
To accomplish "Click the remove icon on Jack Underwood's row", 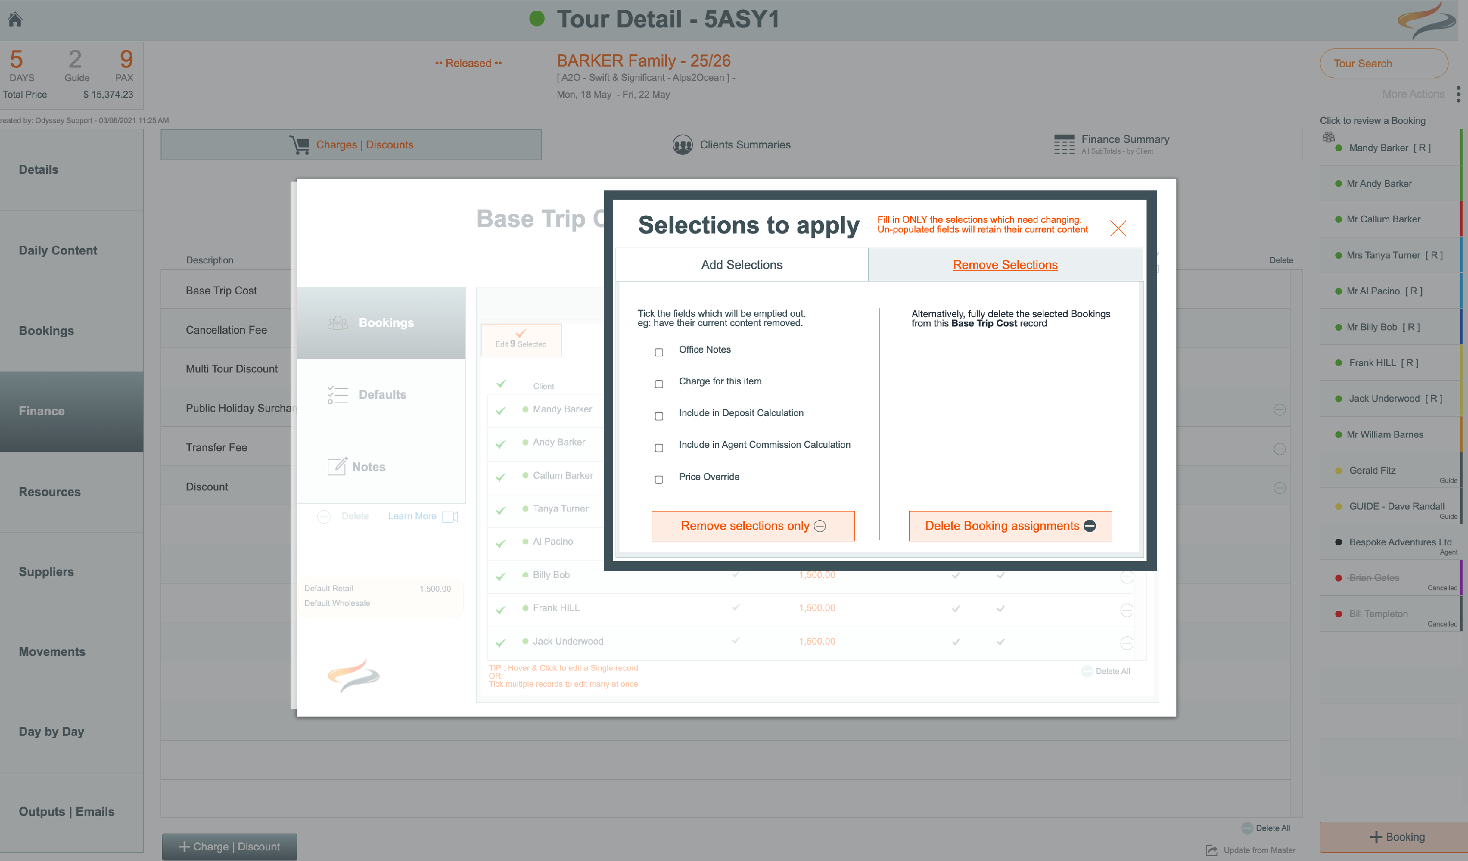I will [x=1126, y=643].
